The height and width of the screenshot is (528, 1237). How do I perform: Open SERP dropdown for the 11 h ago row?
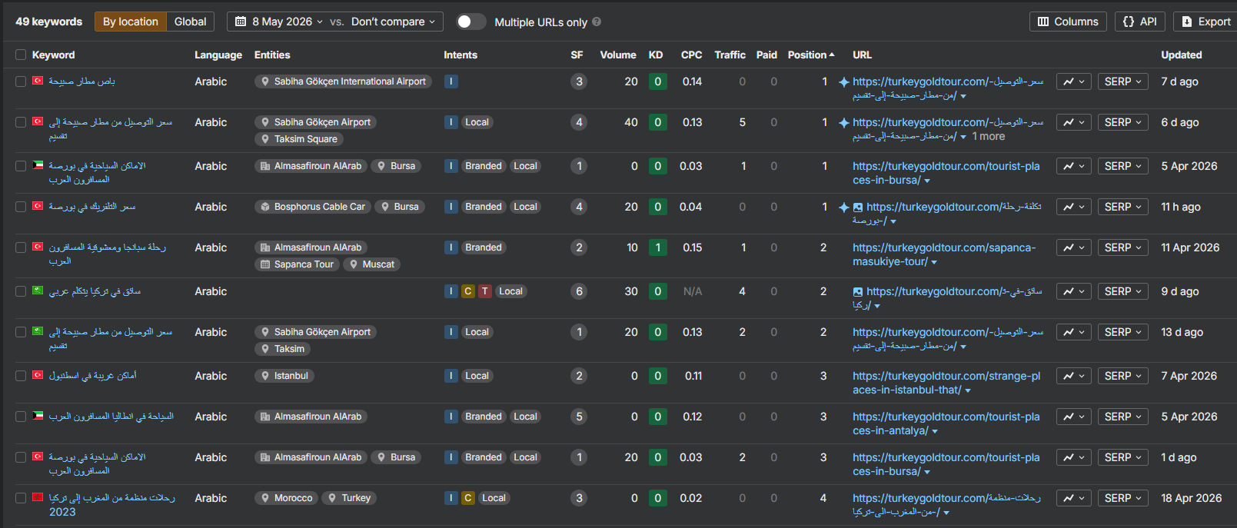click(1122, 207)
